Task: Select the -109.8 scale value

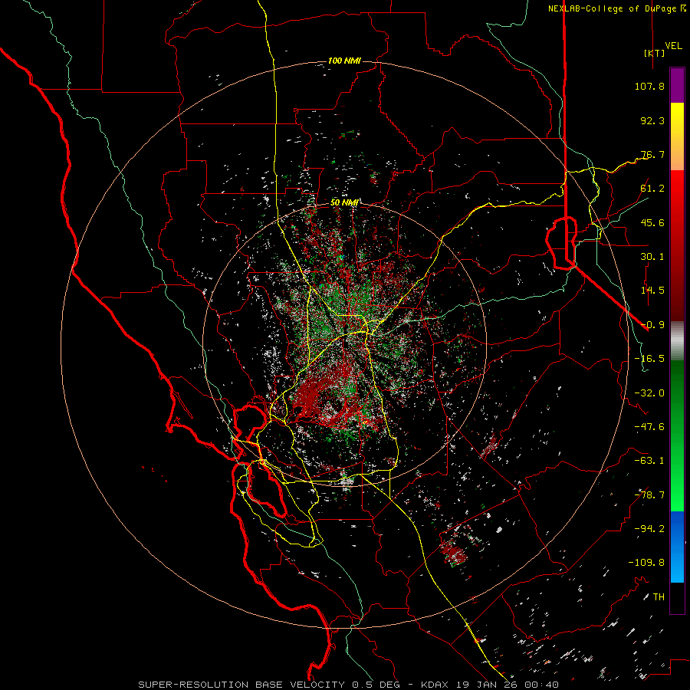Action: 646,563
